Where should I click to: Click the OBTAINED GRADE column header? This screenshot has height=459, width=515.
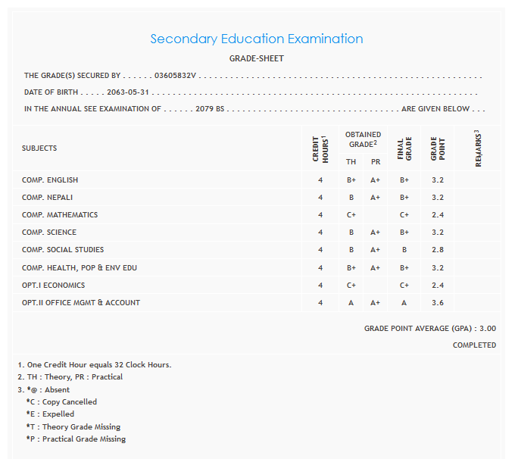click(363, 139)
